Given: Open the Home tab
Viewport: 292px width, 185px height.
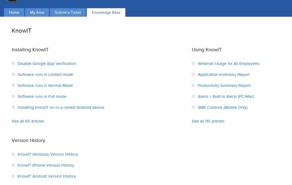Looking at the screenshot, I should click(14, 13).
